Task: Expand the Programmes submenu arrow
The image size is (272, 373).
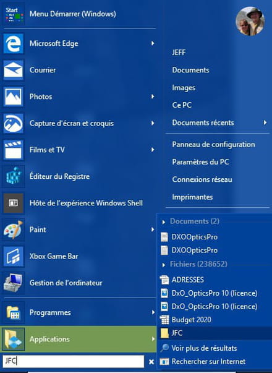Action: [x=153, y=312]
